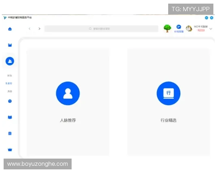Click the user avatar picture
This screenshot has width=217, height=173.
[x=189, y=29]
